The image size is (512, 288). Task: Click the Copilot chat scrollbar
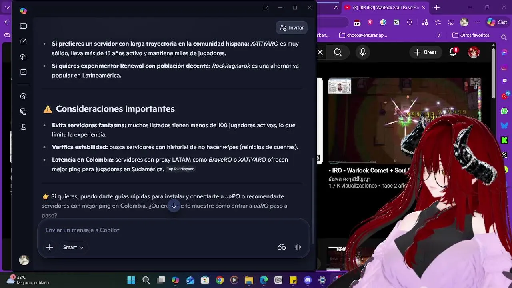pos(313,200)
